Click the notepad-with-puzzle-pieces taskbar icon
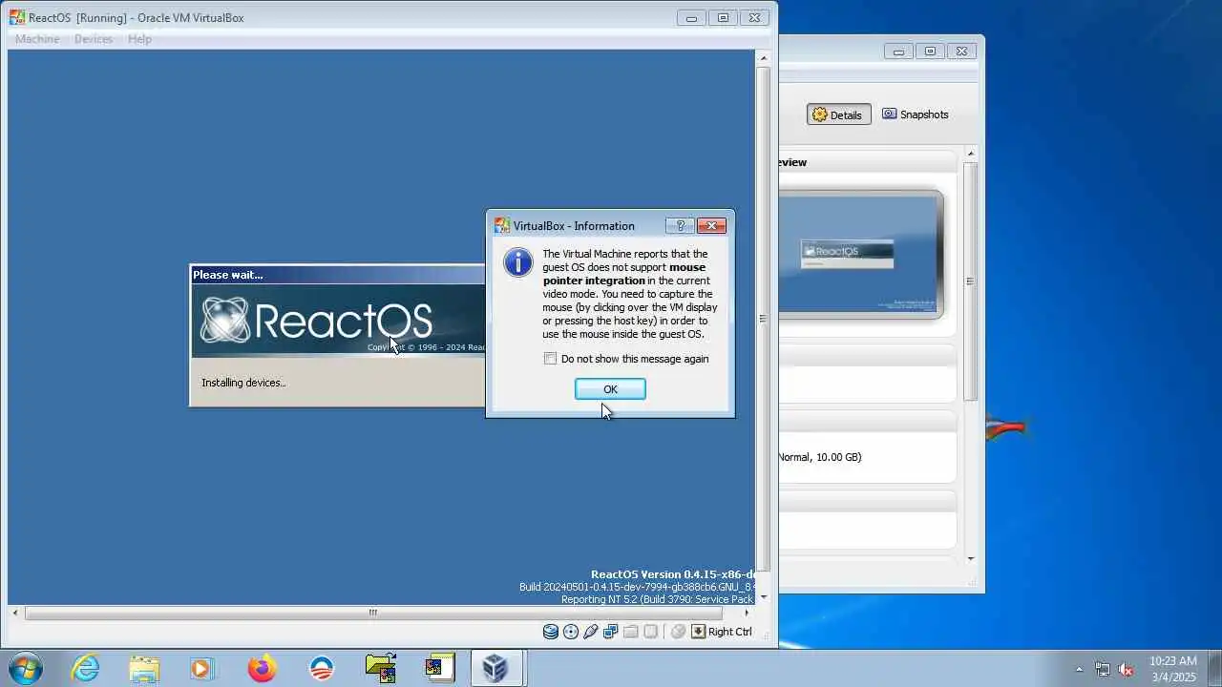Image resolution: width=1222 pixels, height=687 pixels. (x=440, y=668)
